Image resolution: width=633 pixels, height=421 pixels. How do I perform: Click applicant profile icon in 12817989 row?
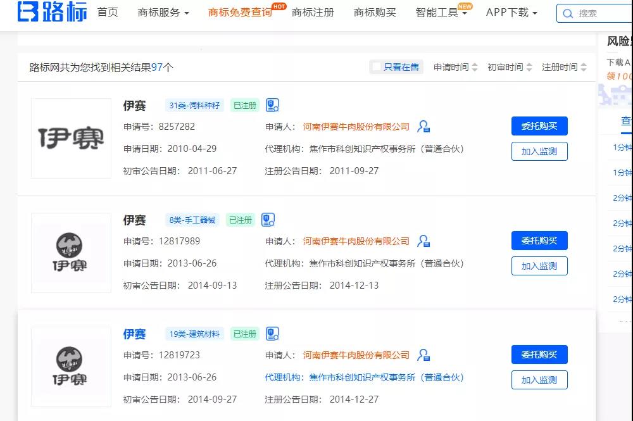[423, 241]
